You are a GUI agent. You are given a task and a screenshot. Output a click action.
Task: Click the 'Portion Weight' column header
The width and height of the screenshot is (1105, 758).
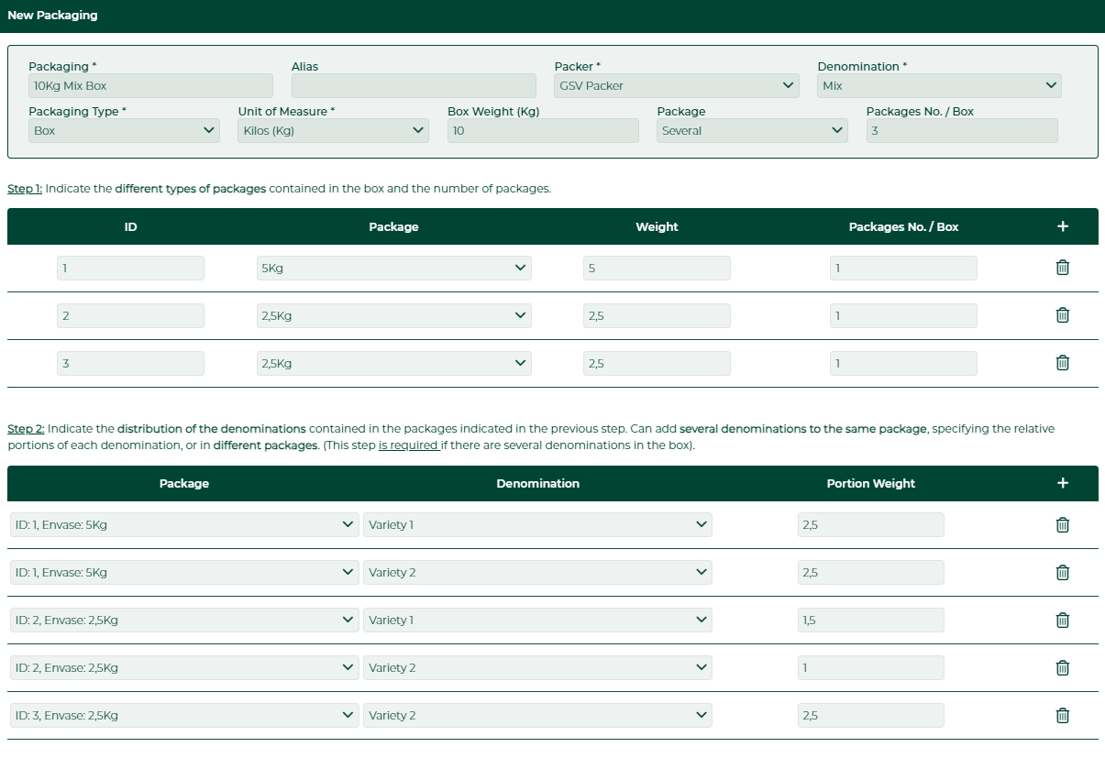coord(870,484)
